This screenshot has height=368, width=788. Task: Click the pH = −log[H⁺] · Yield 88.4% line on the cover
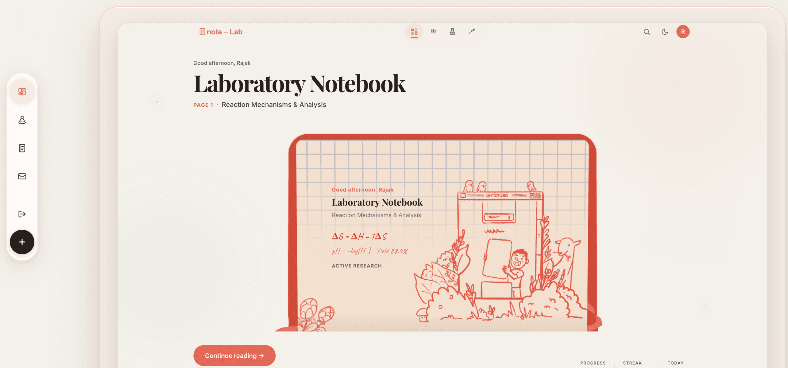pyautogui.click(x=370, y=251)
